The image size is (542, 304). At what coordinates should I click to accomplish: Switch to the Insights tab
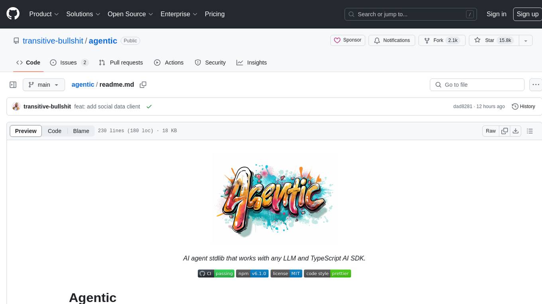(x=251, y=62)
